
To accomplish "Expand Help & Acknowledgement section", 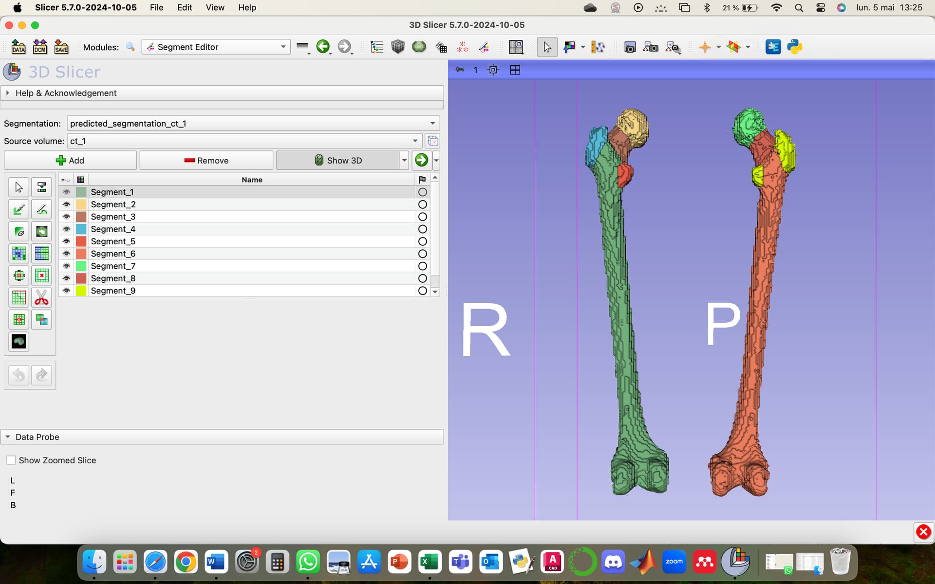I will point(66,93).
